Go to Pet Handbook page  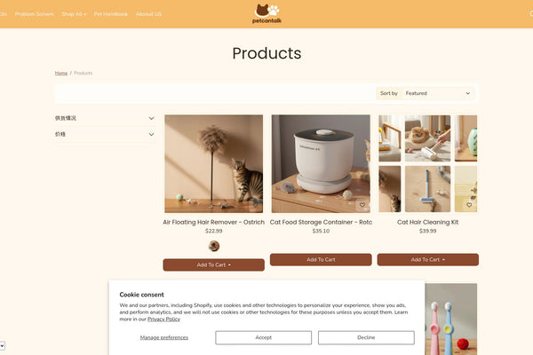click(111, 14)
